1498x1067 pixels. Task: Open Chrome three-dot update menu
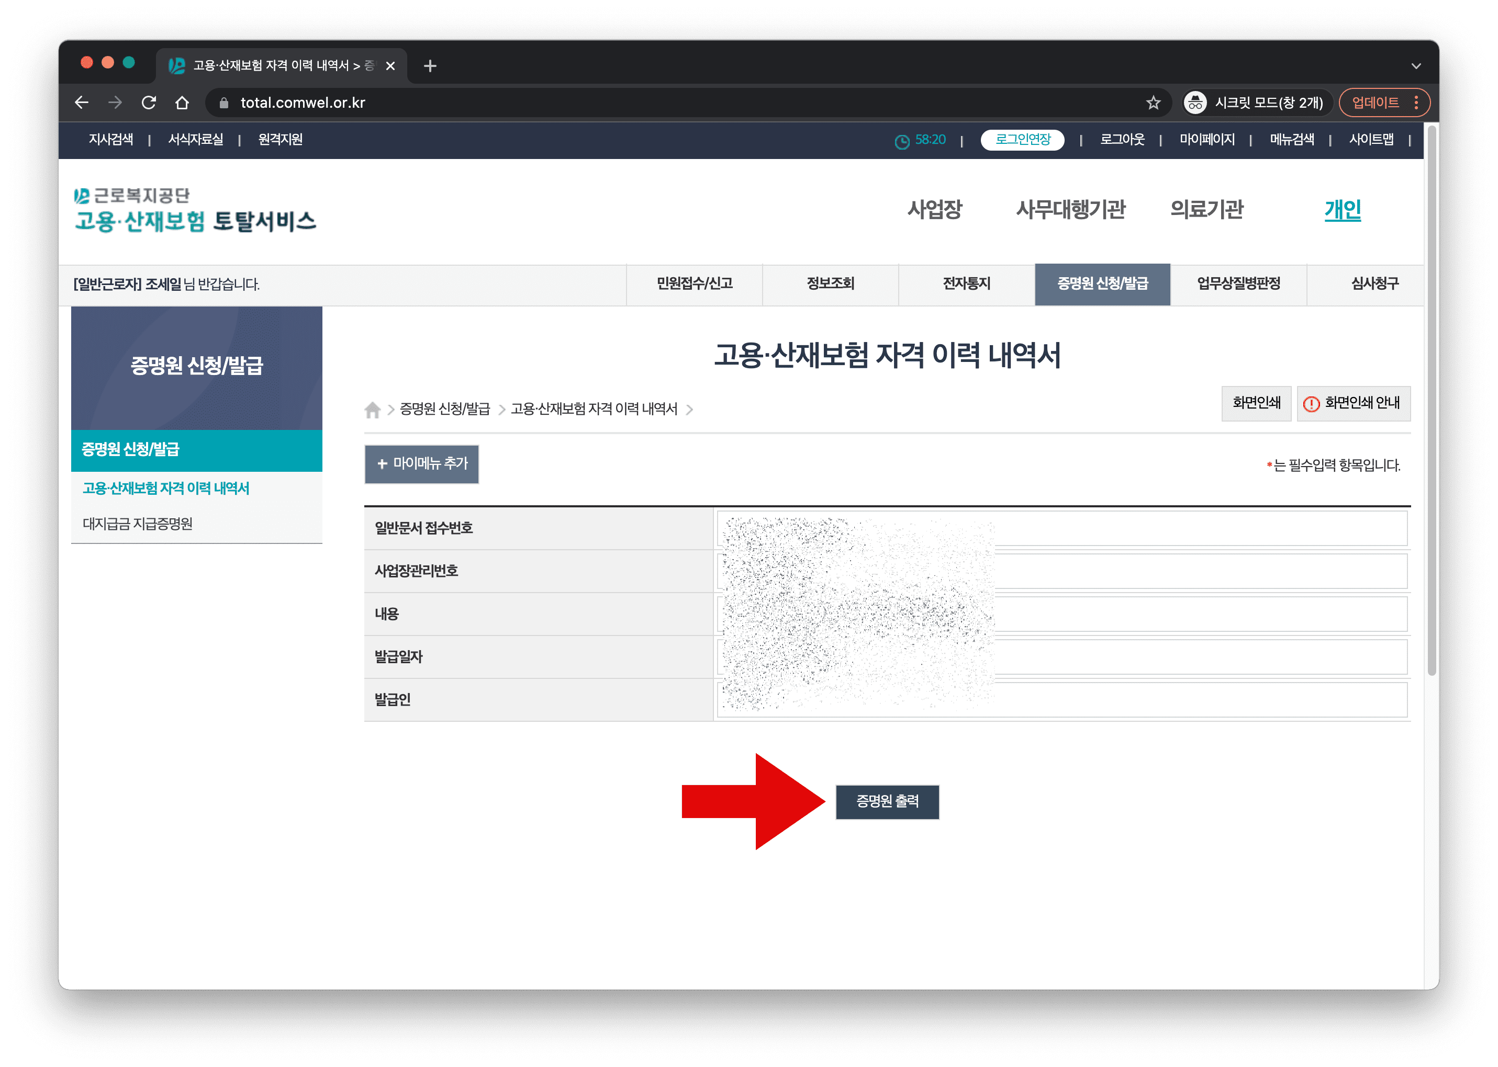pos(1416,103)
